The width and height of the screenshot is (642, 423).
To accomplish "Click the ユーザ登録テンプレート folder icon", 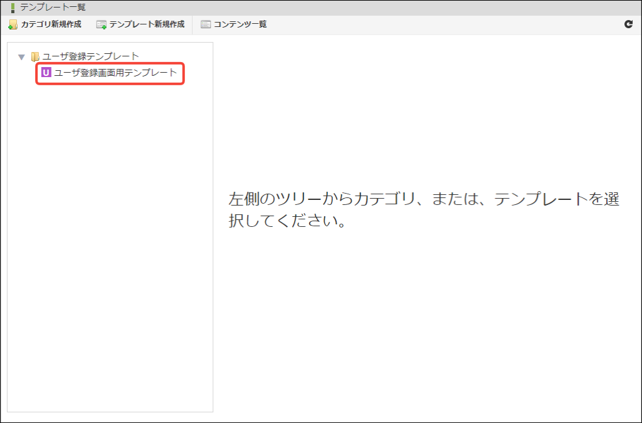I will pos(35,56).
